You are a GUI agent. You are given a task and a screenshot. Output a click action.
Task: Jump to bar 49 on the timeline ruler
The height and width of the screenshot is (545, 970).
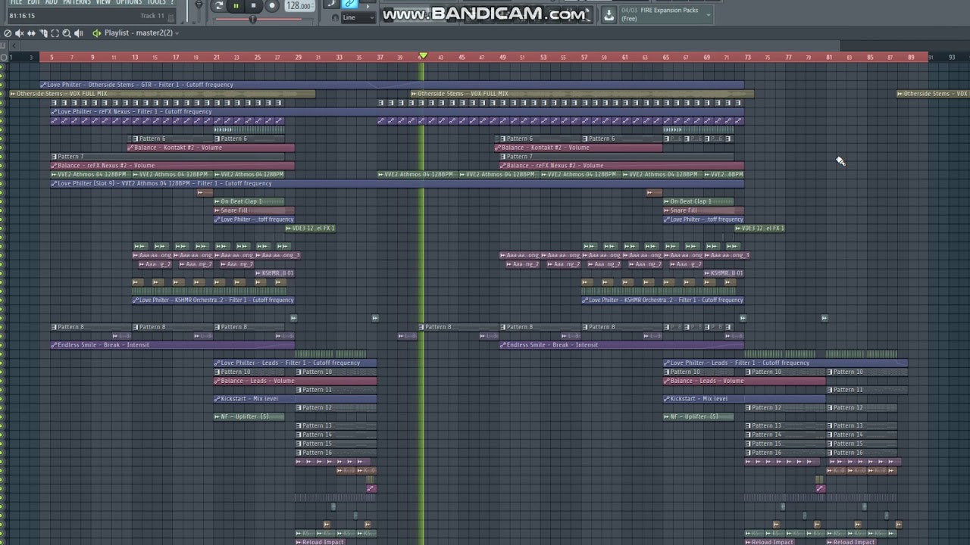coord(502,58)
